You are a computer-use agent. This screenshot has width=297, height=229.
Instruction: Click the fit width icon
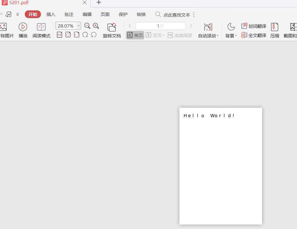[x=76, y=35]
